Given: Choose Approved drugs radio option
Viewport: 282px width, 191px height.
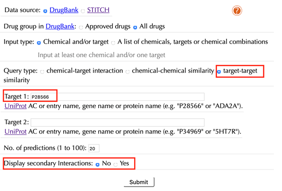Looking at the screenshot, I should (x=81, y=27).
